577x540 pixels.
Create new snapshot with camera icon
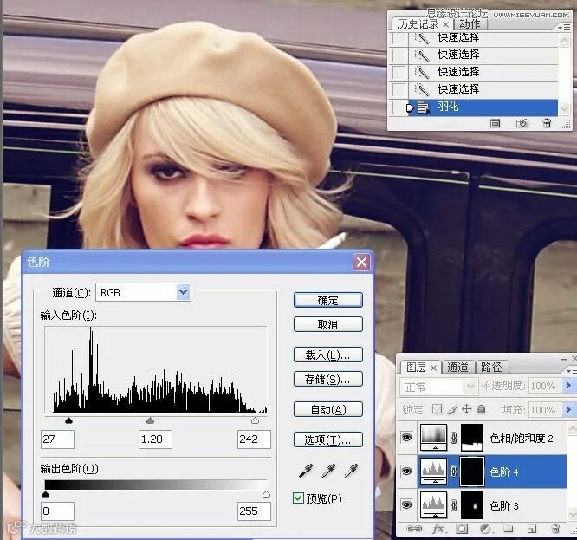click(522, 123)
